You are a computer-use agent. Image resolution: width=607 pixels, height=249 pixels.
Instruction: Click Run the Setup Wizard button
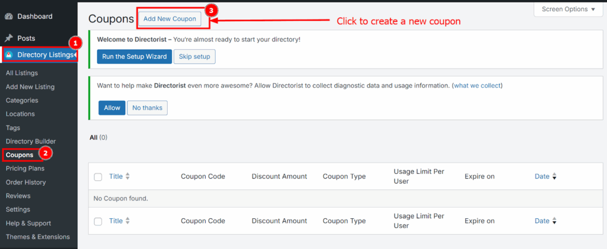135,56
